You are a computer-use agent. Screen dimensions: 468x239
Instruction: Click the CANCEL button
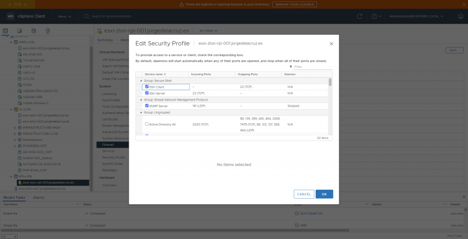click(x=304, y=194)
